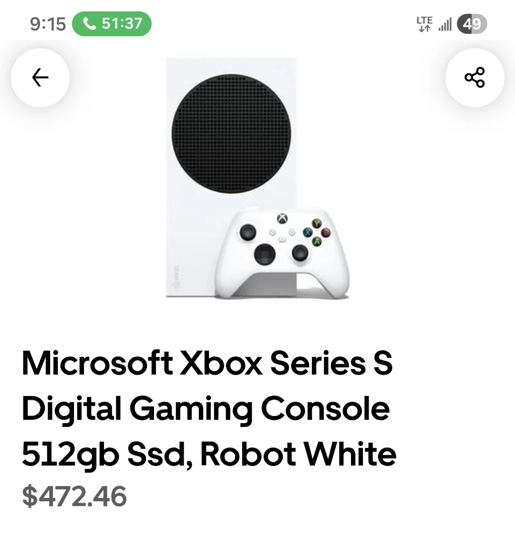Viewport: 515px width, 546px height.
Task: Tap the $472.46 price text
Action: tap(74, 496)
